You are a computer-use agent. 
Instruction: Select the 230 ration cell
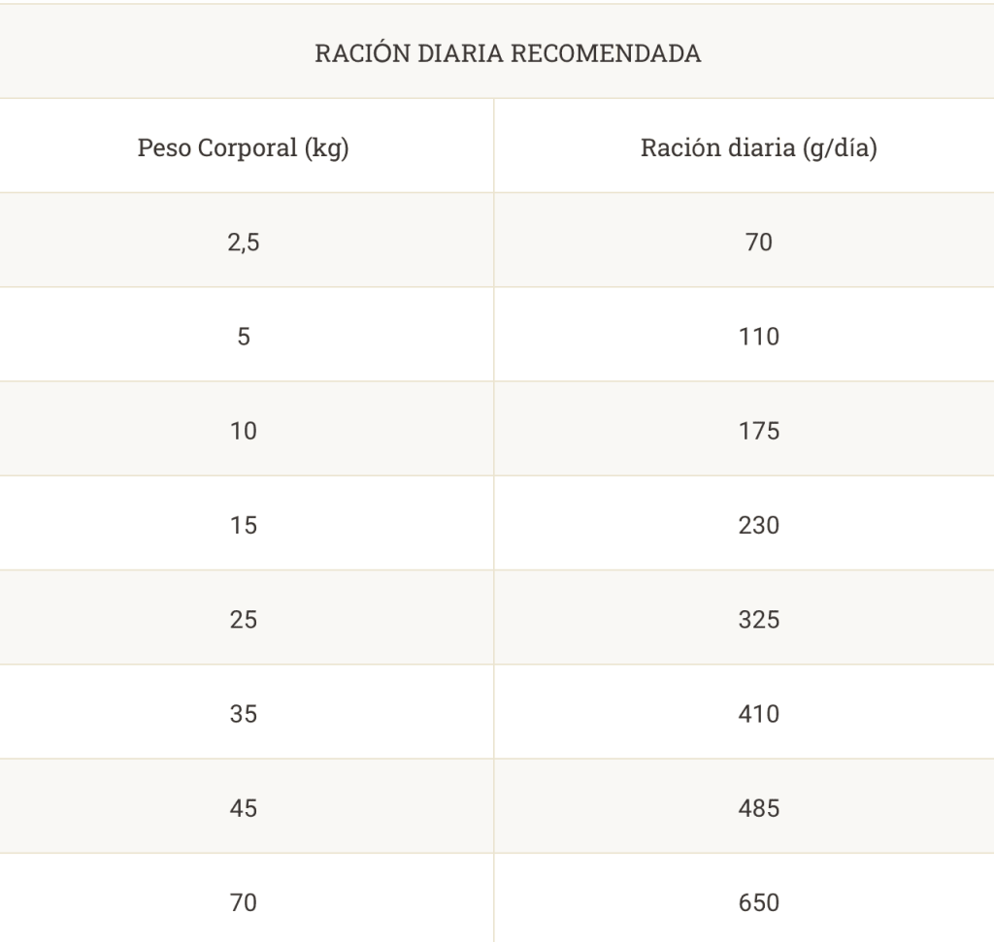pyautogui.click(x=759, y=525)
